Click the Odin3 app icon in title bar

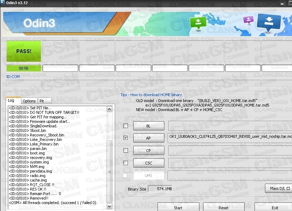pos(2,2)
